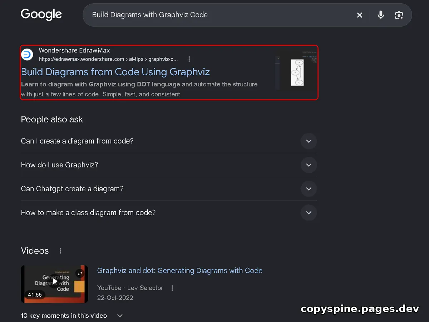Click the Wondershare EdrawMax favicon
429x322 pixels.
tap(27, 55)
